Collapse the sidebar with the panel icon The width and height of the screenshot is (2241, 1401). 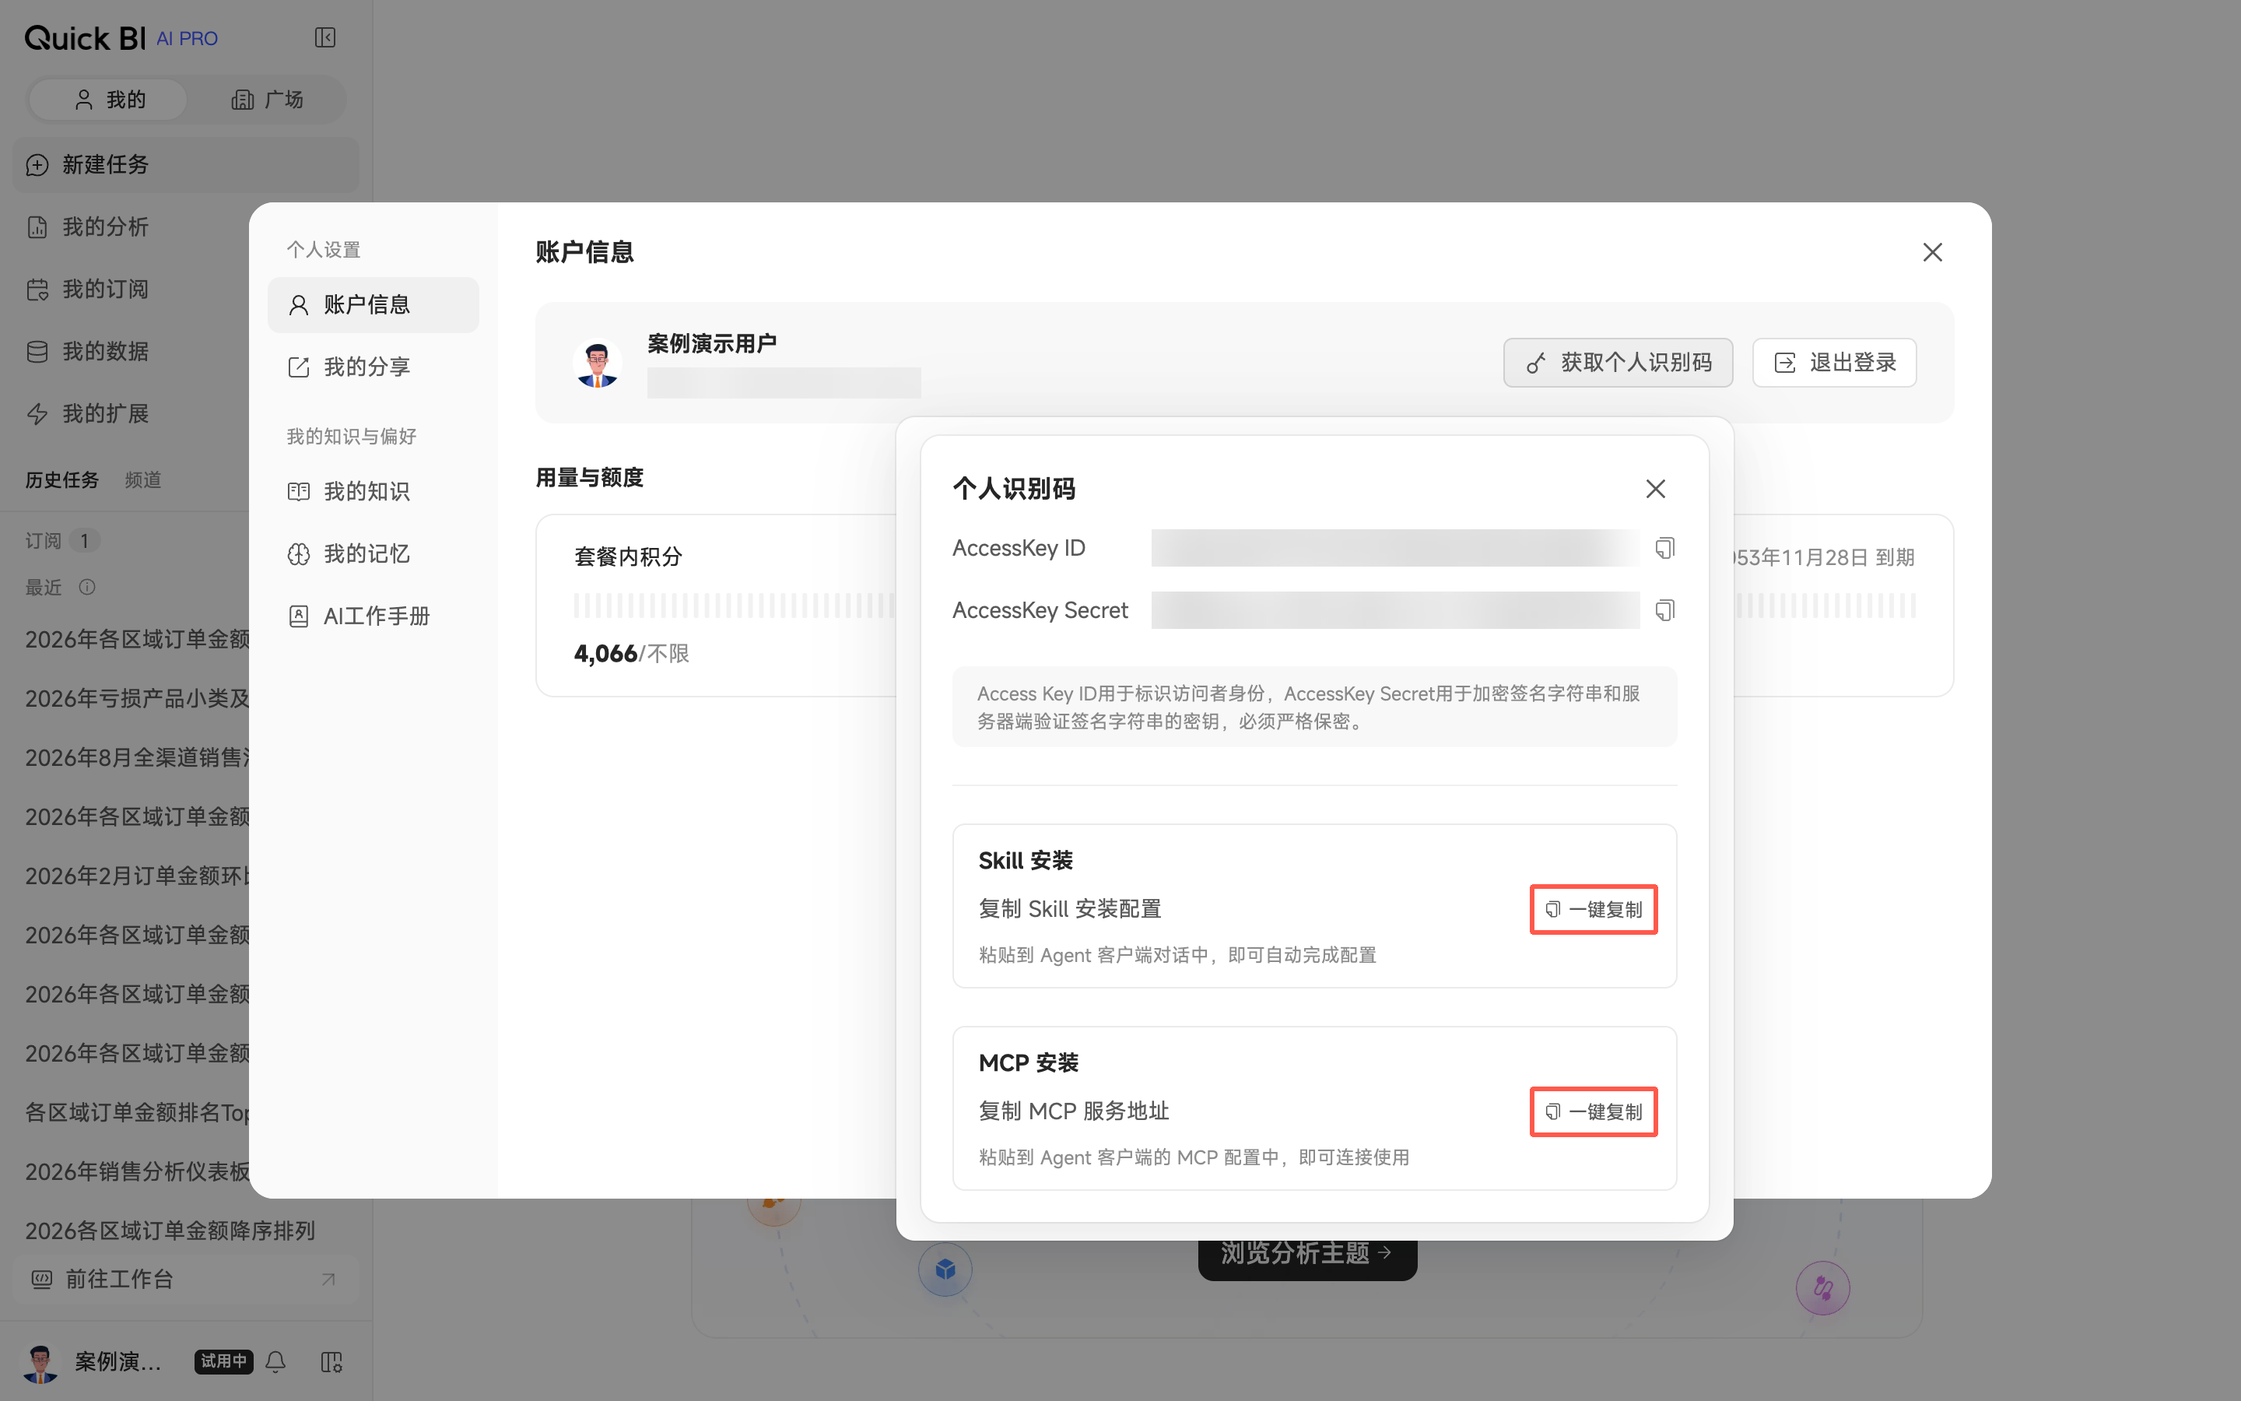coord(325,37)
